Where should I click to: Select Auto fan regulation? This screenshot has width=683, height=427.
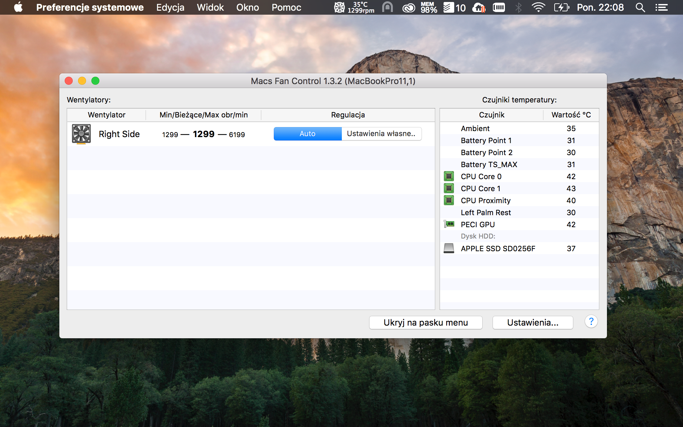[307, 134]
